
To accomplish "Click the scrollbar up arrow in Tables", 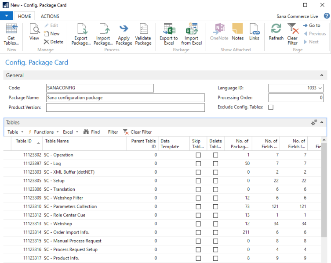I will coord(324,140).
